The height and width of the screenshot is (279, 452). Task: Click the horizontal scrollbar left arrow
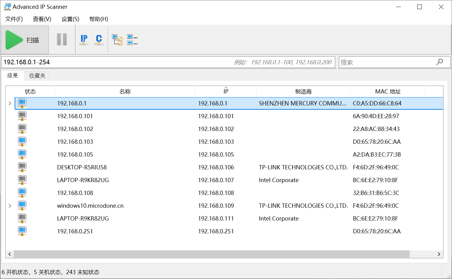tap(10, 254)
